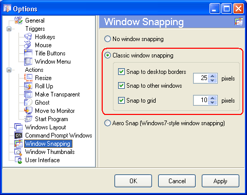The width and height of the screenshot is (247, 195).
Task: Select the Actions label
Action: coord(34,70)
